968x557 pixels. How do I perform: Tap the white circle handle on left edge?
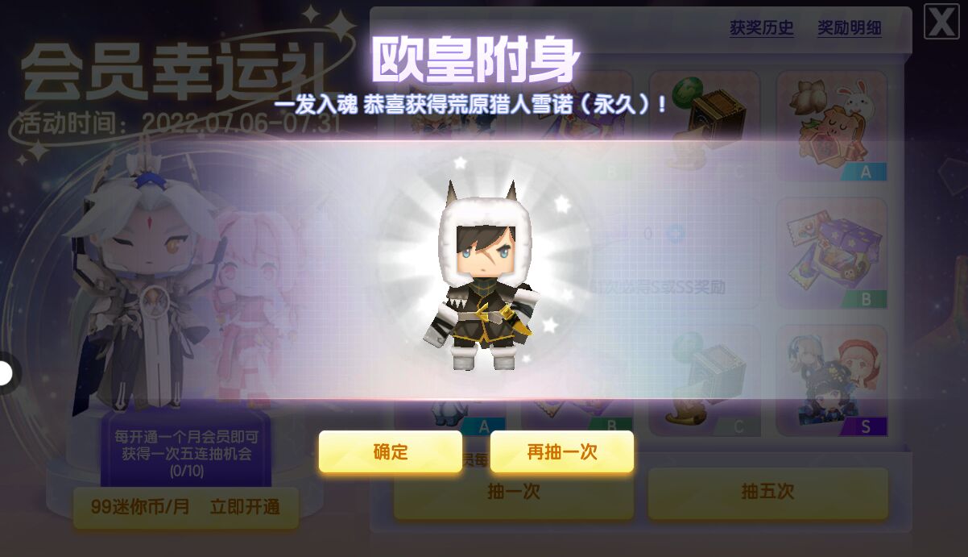coord(6,373)
